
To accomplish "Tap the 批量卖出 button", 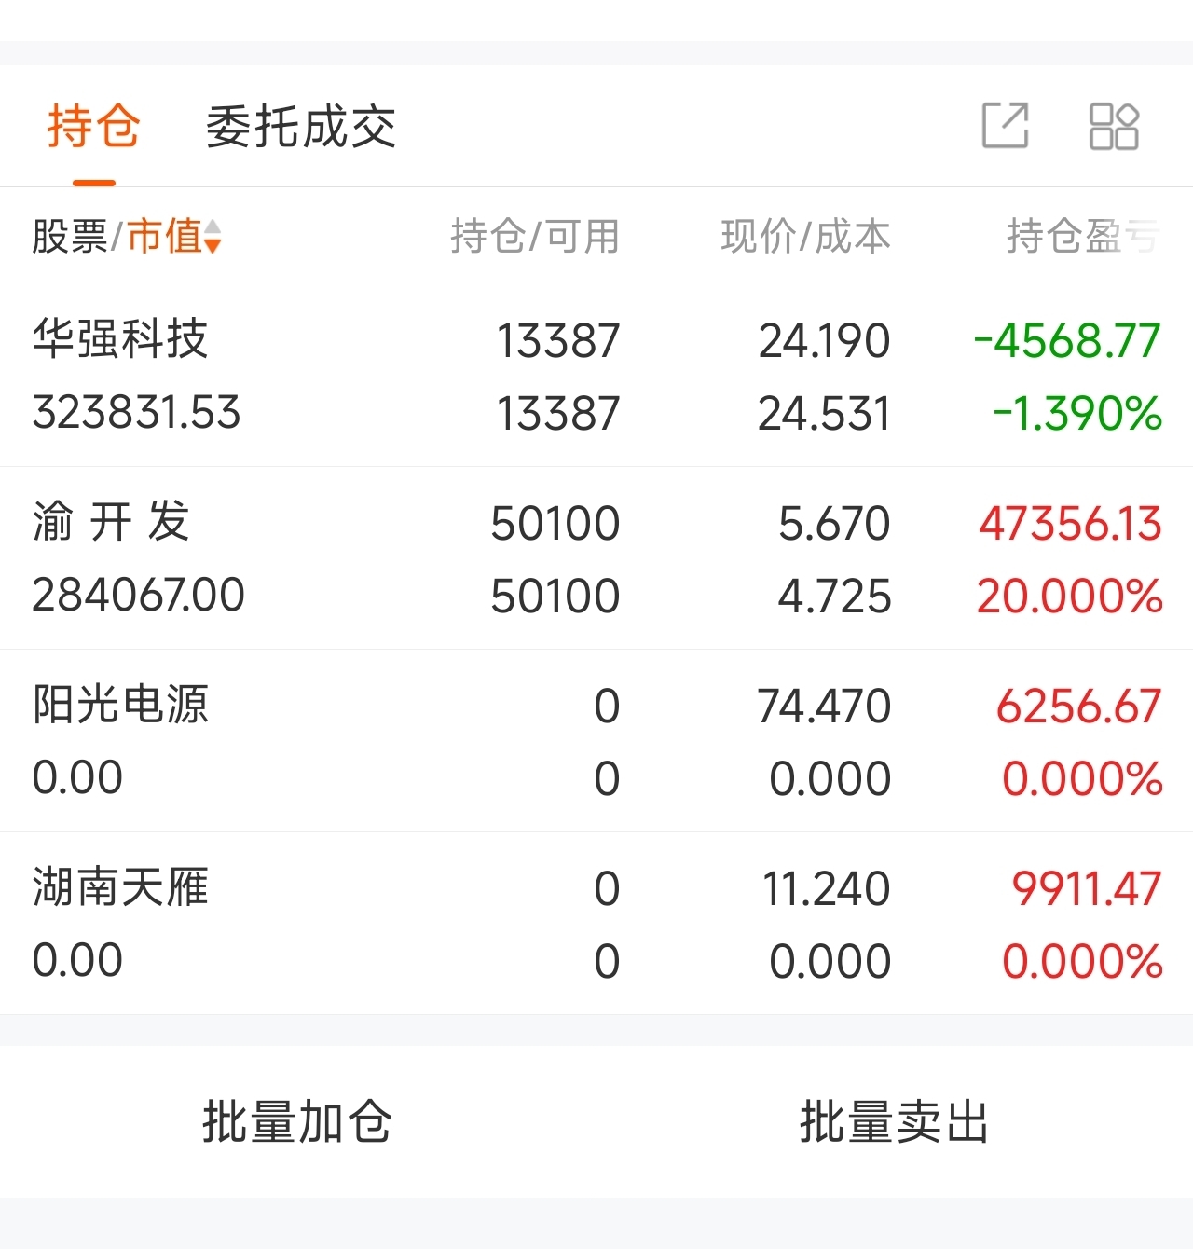I will pos(895,1121).
